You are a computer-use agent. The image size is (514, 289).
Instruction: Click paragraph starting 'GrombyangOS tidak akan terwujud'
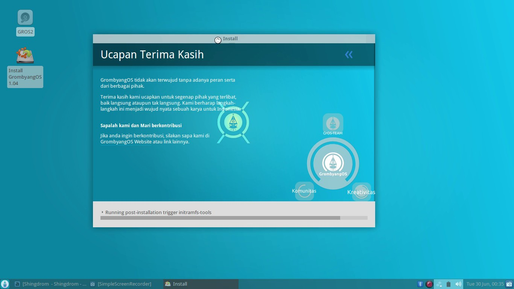168,83
